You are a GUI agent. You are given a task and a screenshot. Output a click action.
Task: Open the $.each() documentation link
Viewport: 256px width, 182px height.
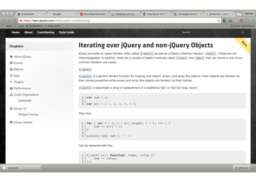tap(85, 76)
